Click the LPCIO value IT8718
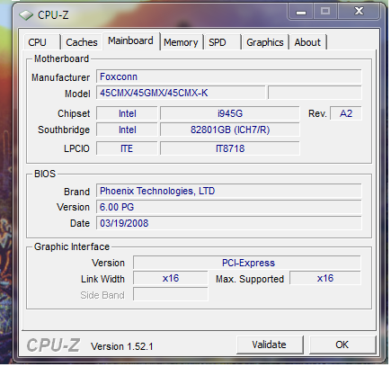The height and width of the screenshot is (367, 391). (x=230, y=148)
